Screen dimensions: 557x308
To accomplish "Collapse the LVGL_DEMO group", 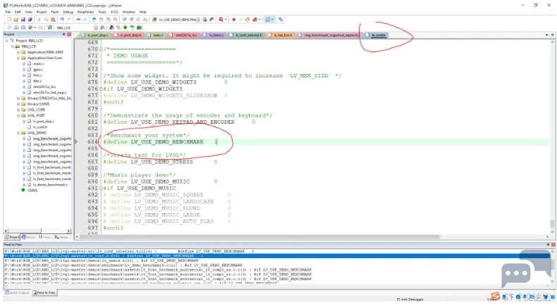I will pos(18,133).
